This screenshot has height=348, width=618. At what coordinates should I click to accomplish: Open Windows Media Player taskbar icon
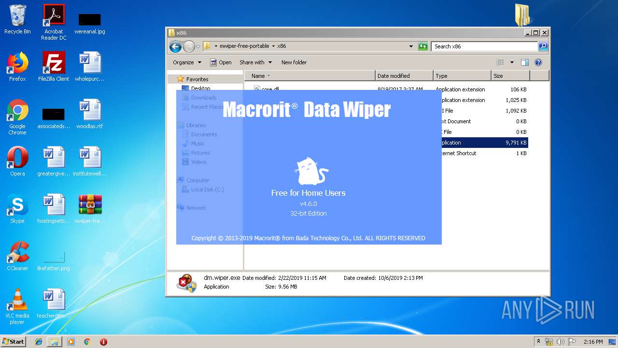click(x=71, y=342)
